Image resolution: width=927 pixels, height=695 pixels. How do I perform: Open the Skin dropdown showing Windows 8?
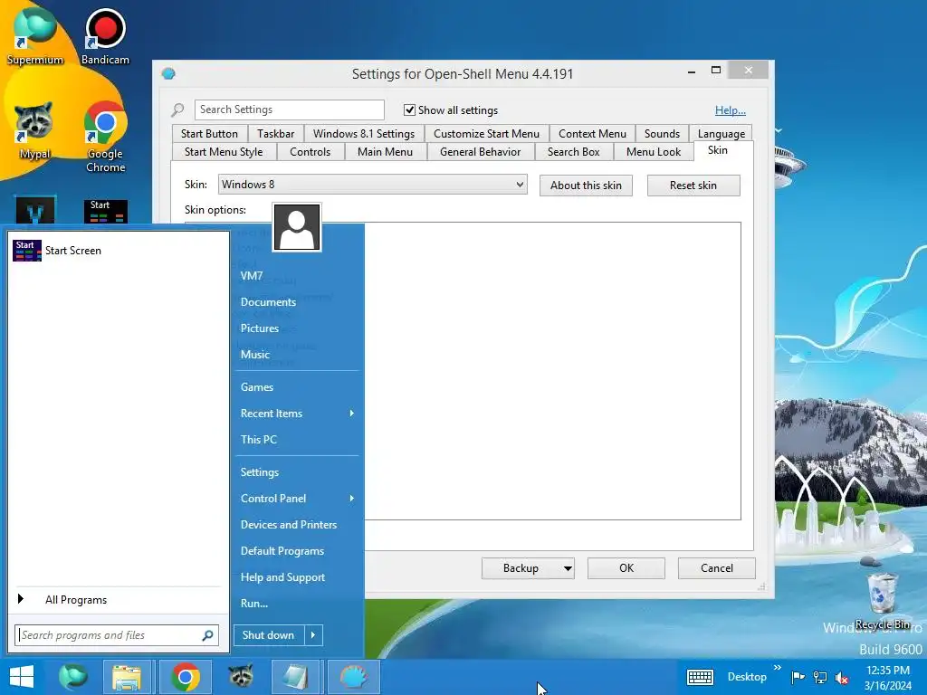[x=372, y=185]
